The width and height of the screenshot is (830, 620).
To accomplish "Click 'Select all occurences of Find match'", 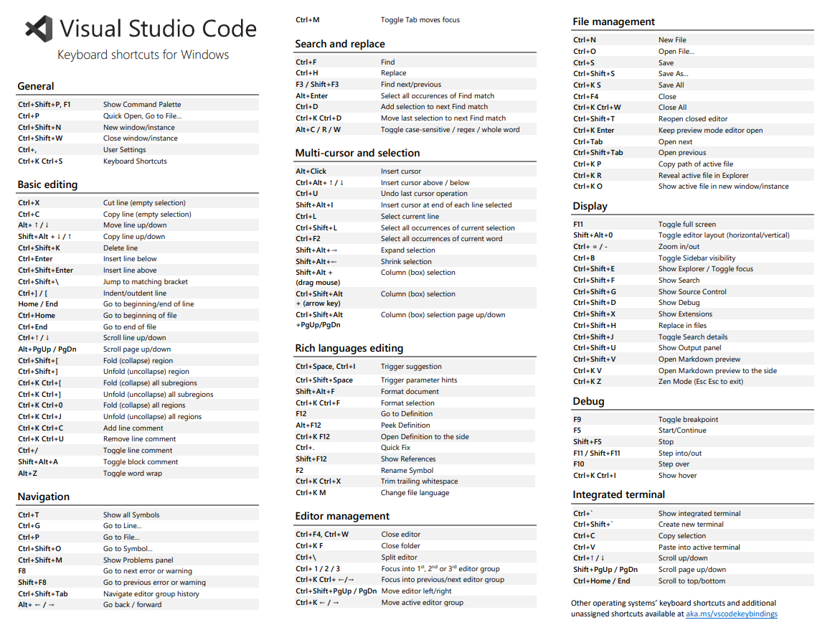I will point(437,96).
